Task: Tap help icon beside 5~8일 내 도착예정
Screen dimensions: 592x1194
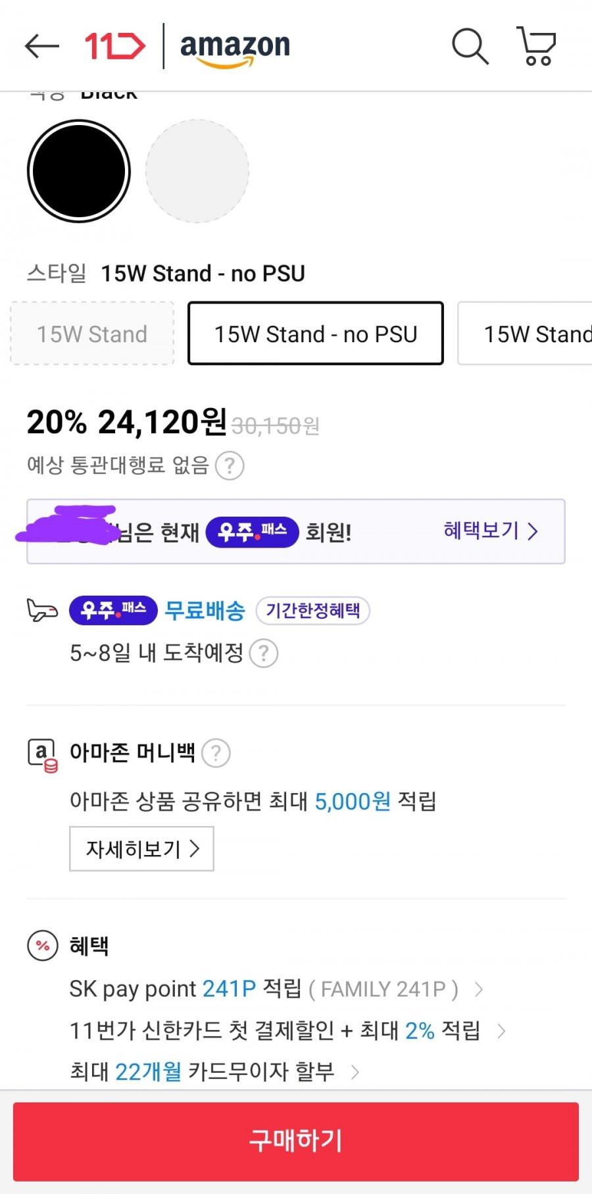Action: click(264, 654)
